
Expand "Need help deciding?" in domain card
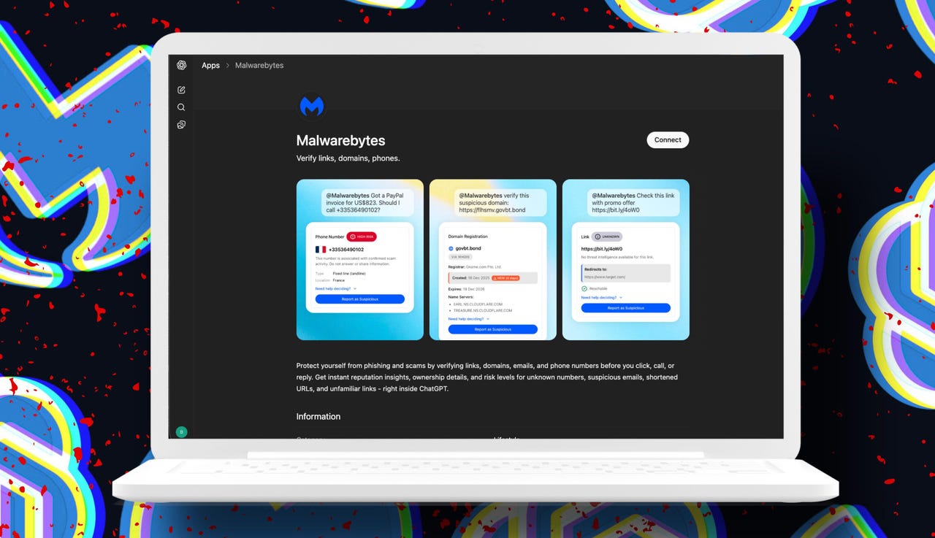coord(468,319)
